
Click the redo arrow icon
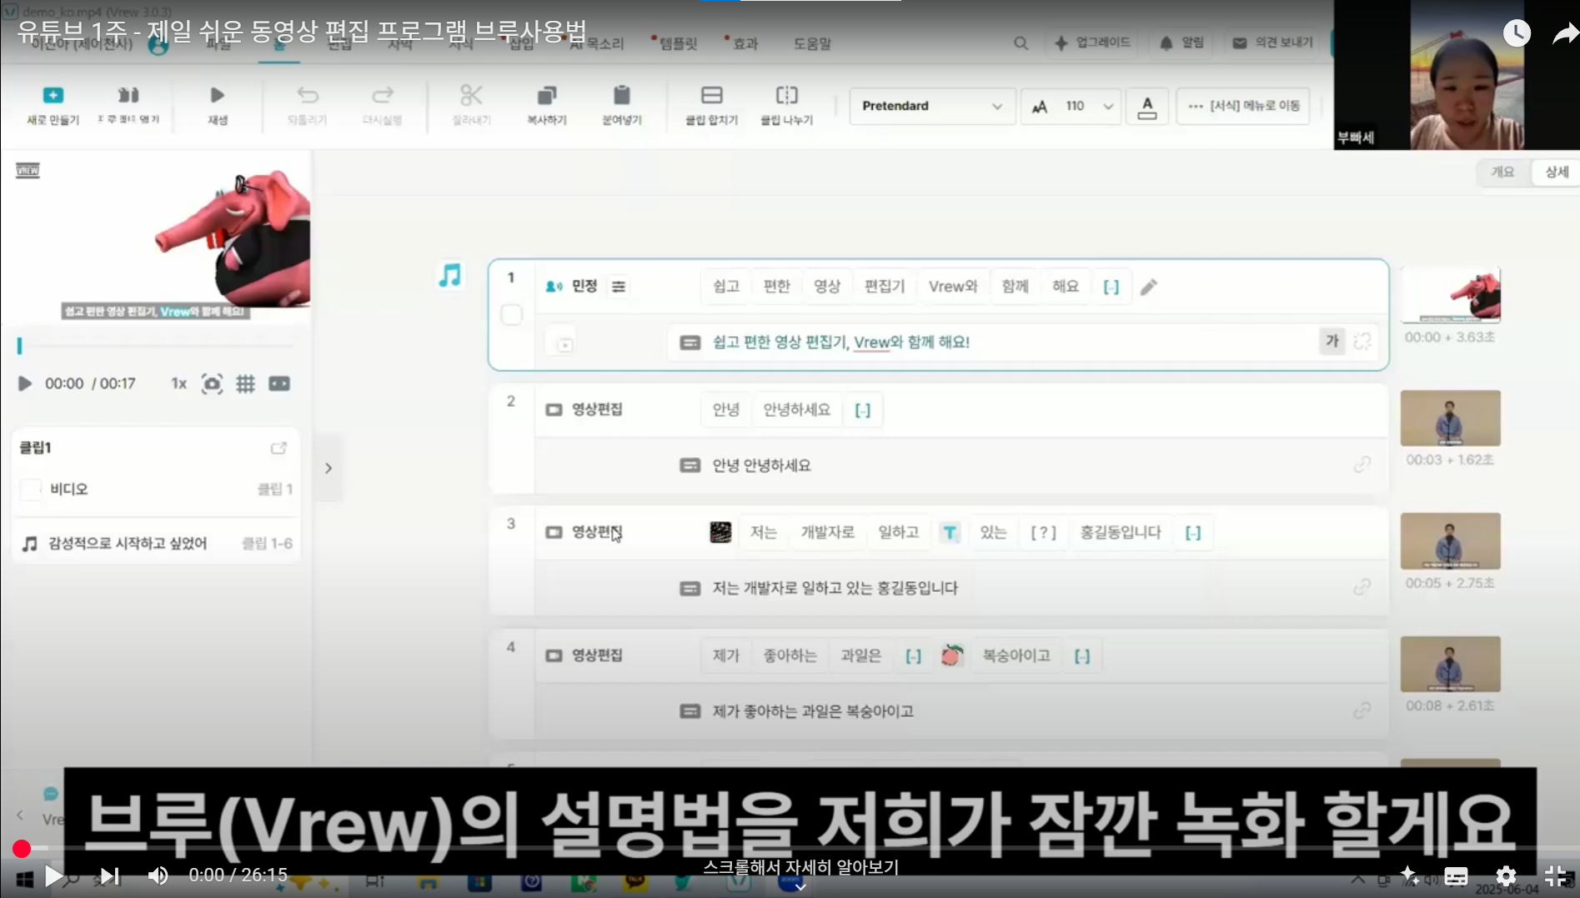(x=383, y=95)
